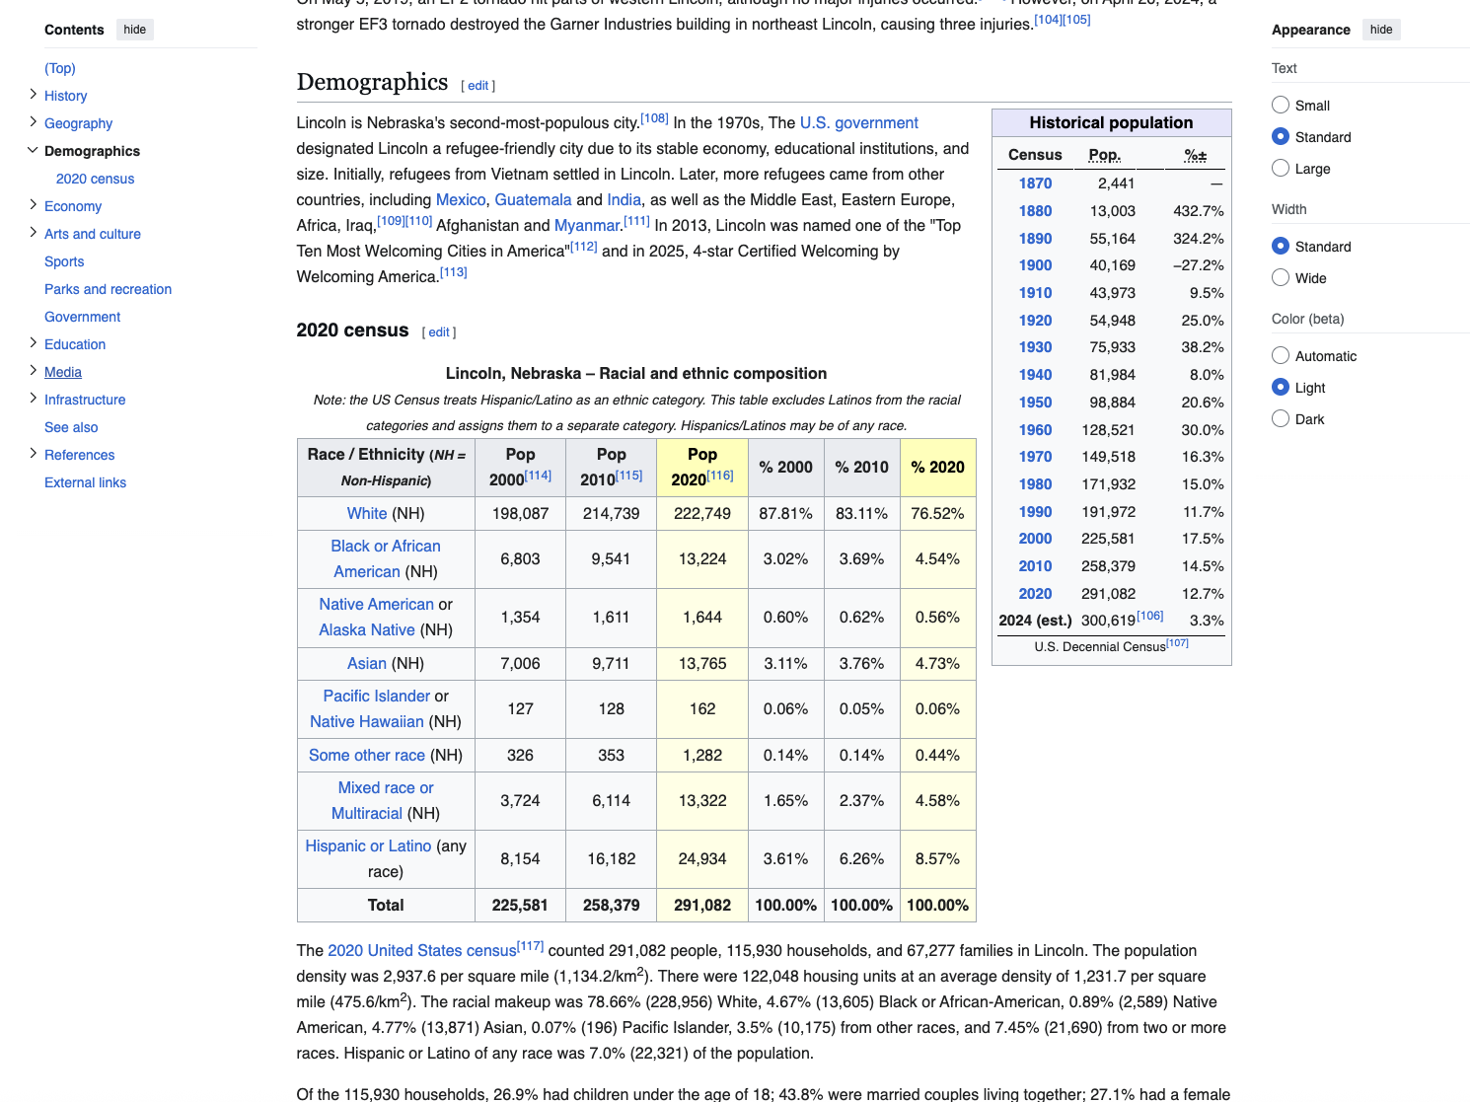Viewport: 1470px width, 1102px height.
Task: Choose the Dark color option
Action: pyautogui.click(x=1281, y=418)
